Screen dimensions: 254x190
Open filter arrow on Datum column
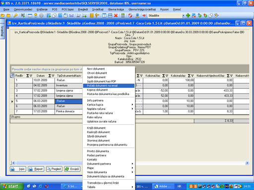53,76
